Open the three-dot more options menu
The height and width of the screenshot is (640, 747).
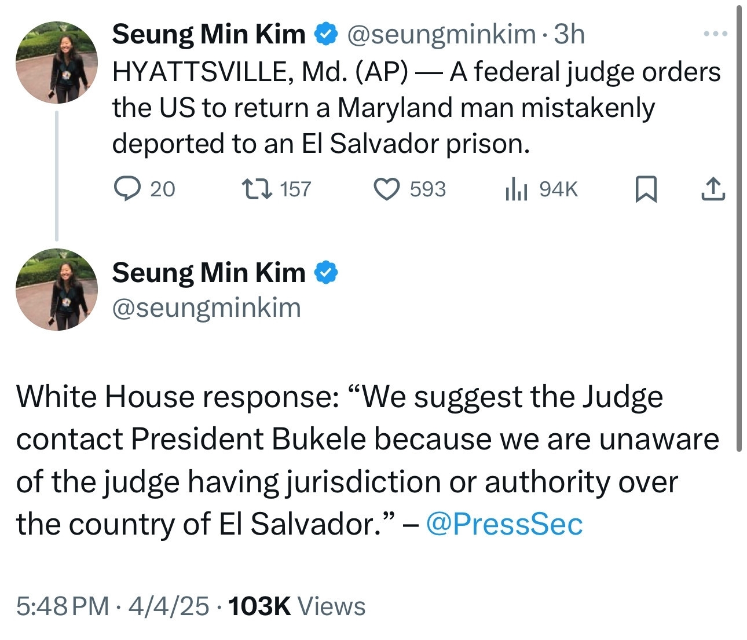[x=715, y=34]
